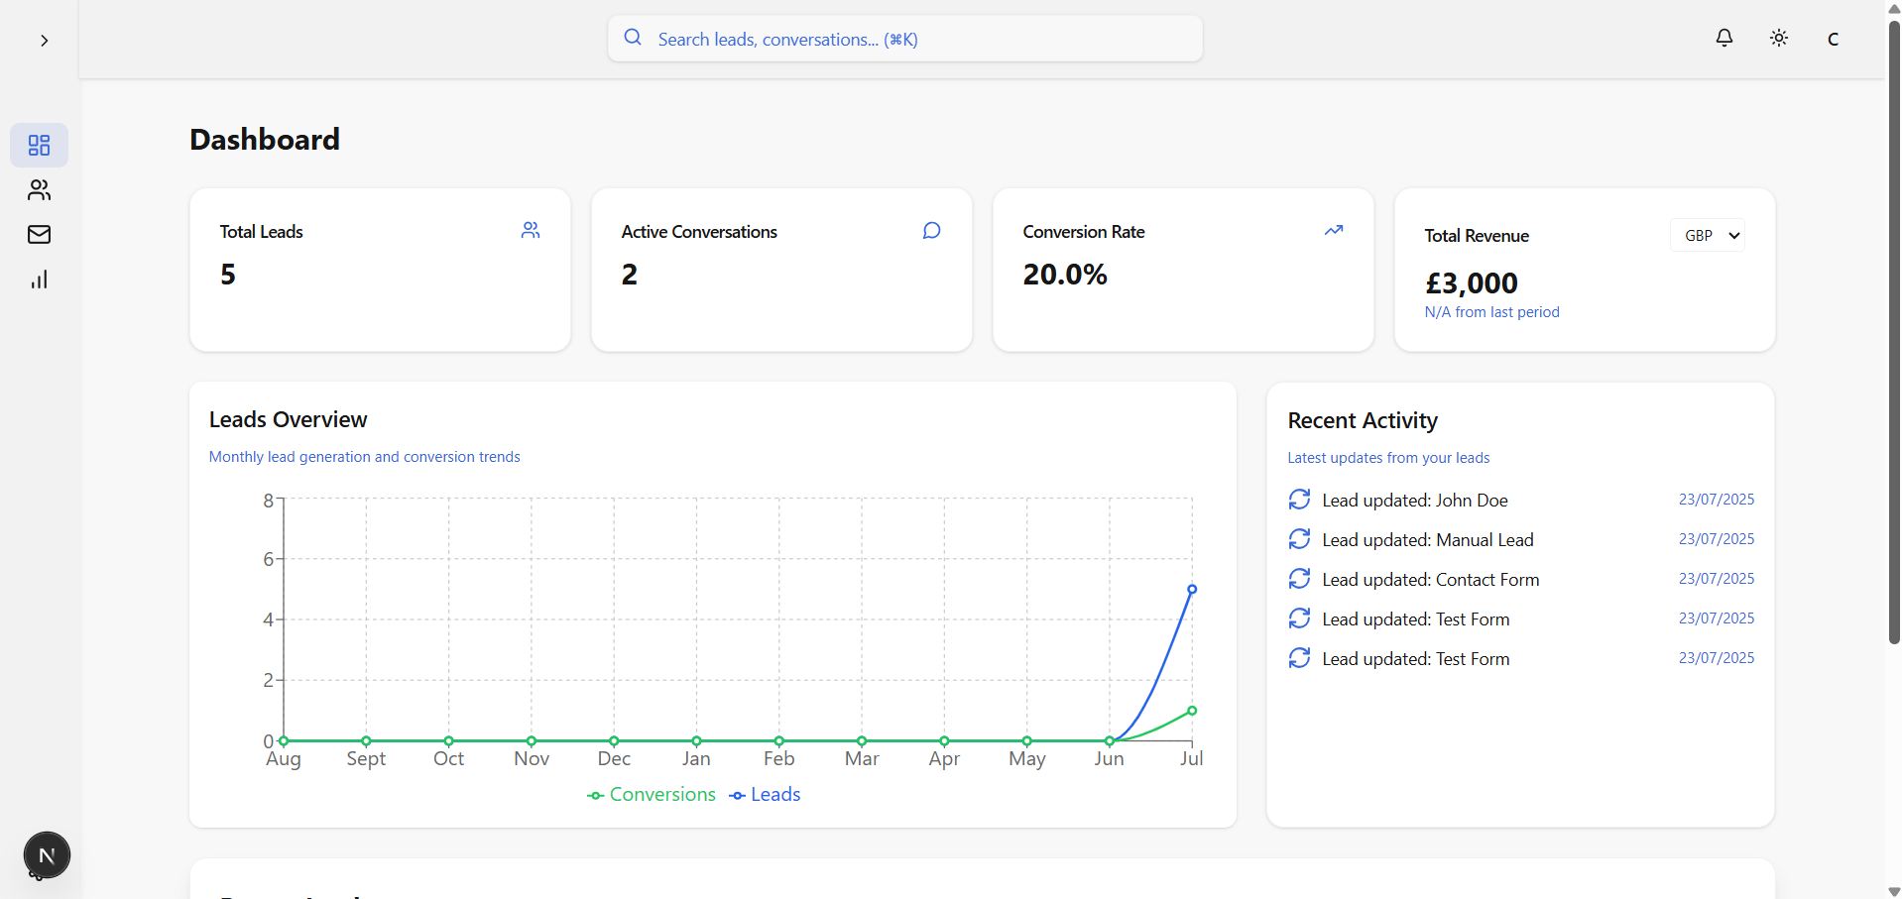The width and height of the screenshot is (1902, 899).
Task: Open the Conversations mail icon in sidebar
Action: pyautogui.click(x=40, y=235)
